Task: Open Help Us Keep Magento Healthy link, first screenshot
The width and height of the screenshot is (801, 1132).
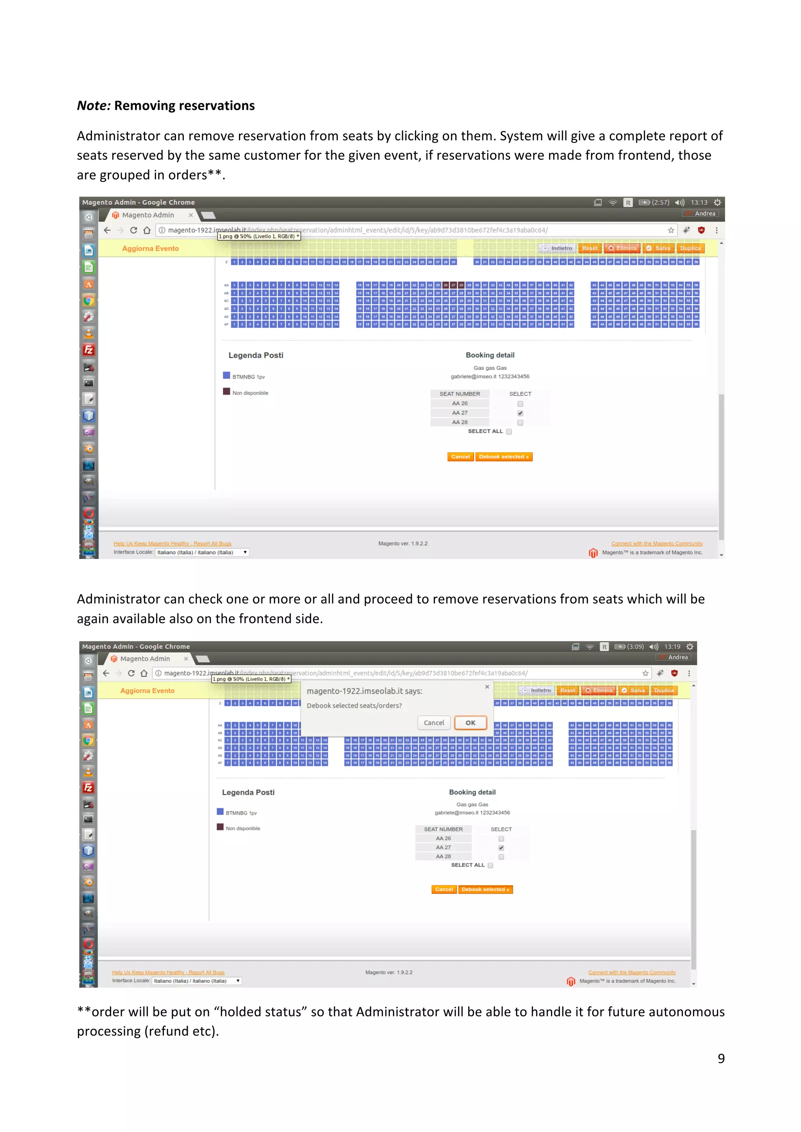Action: point(172,543)
